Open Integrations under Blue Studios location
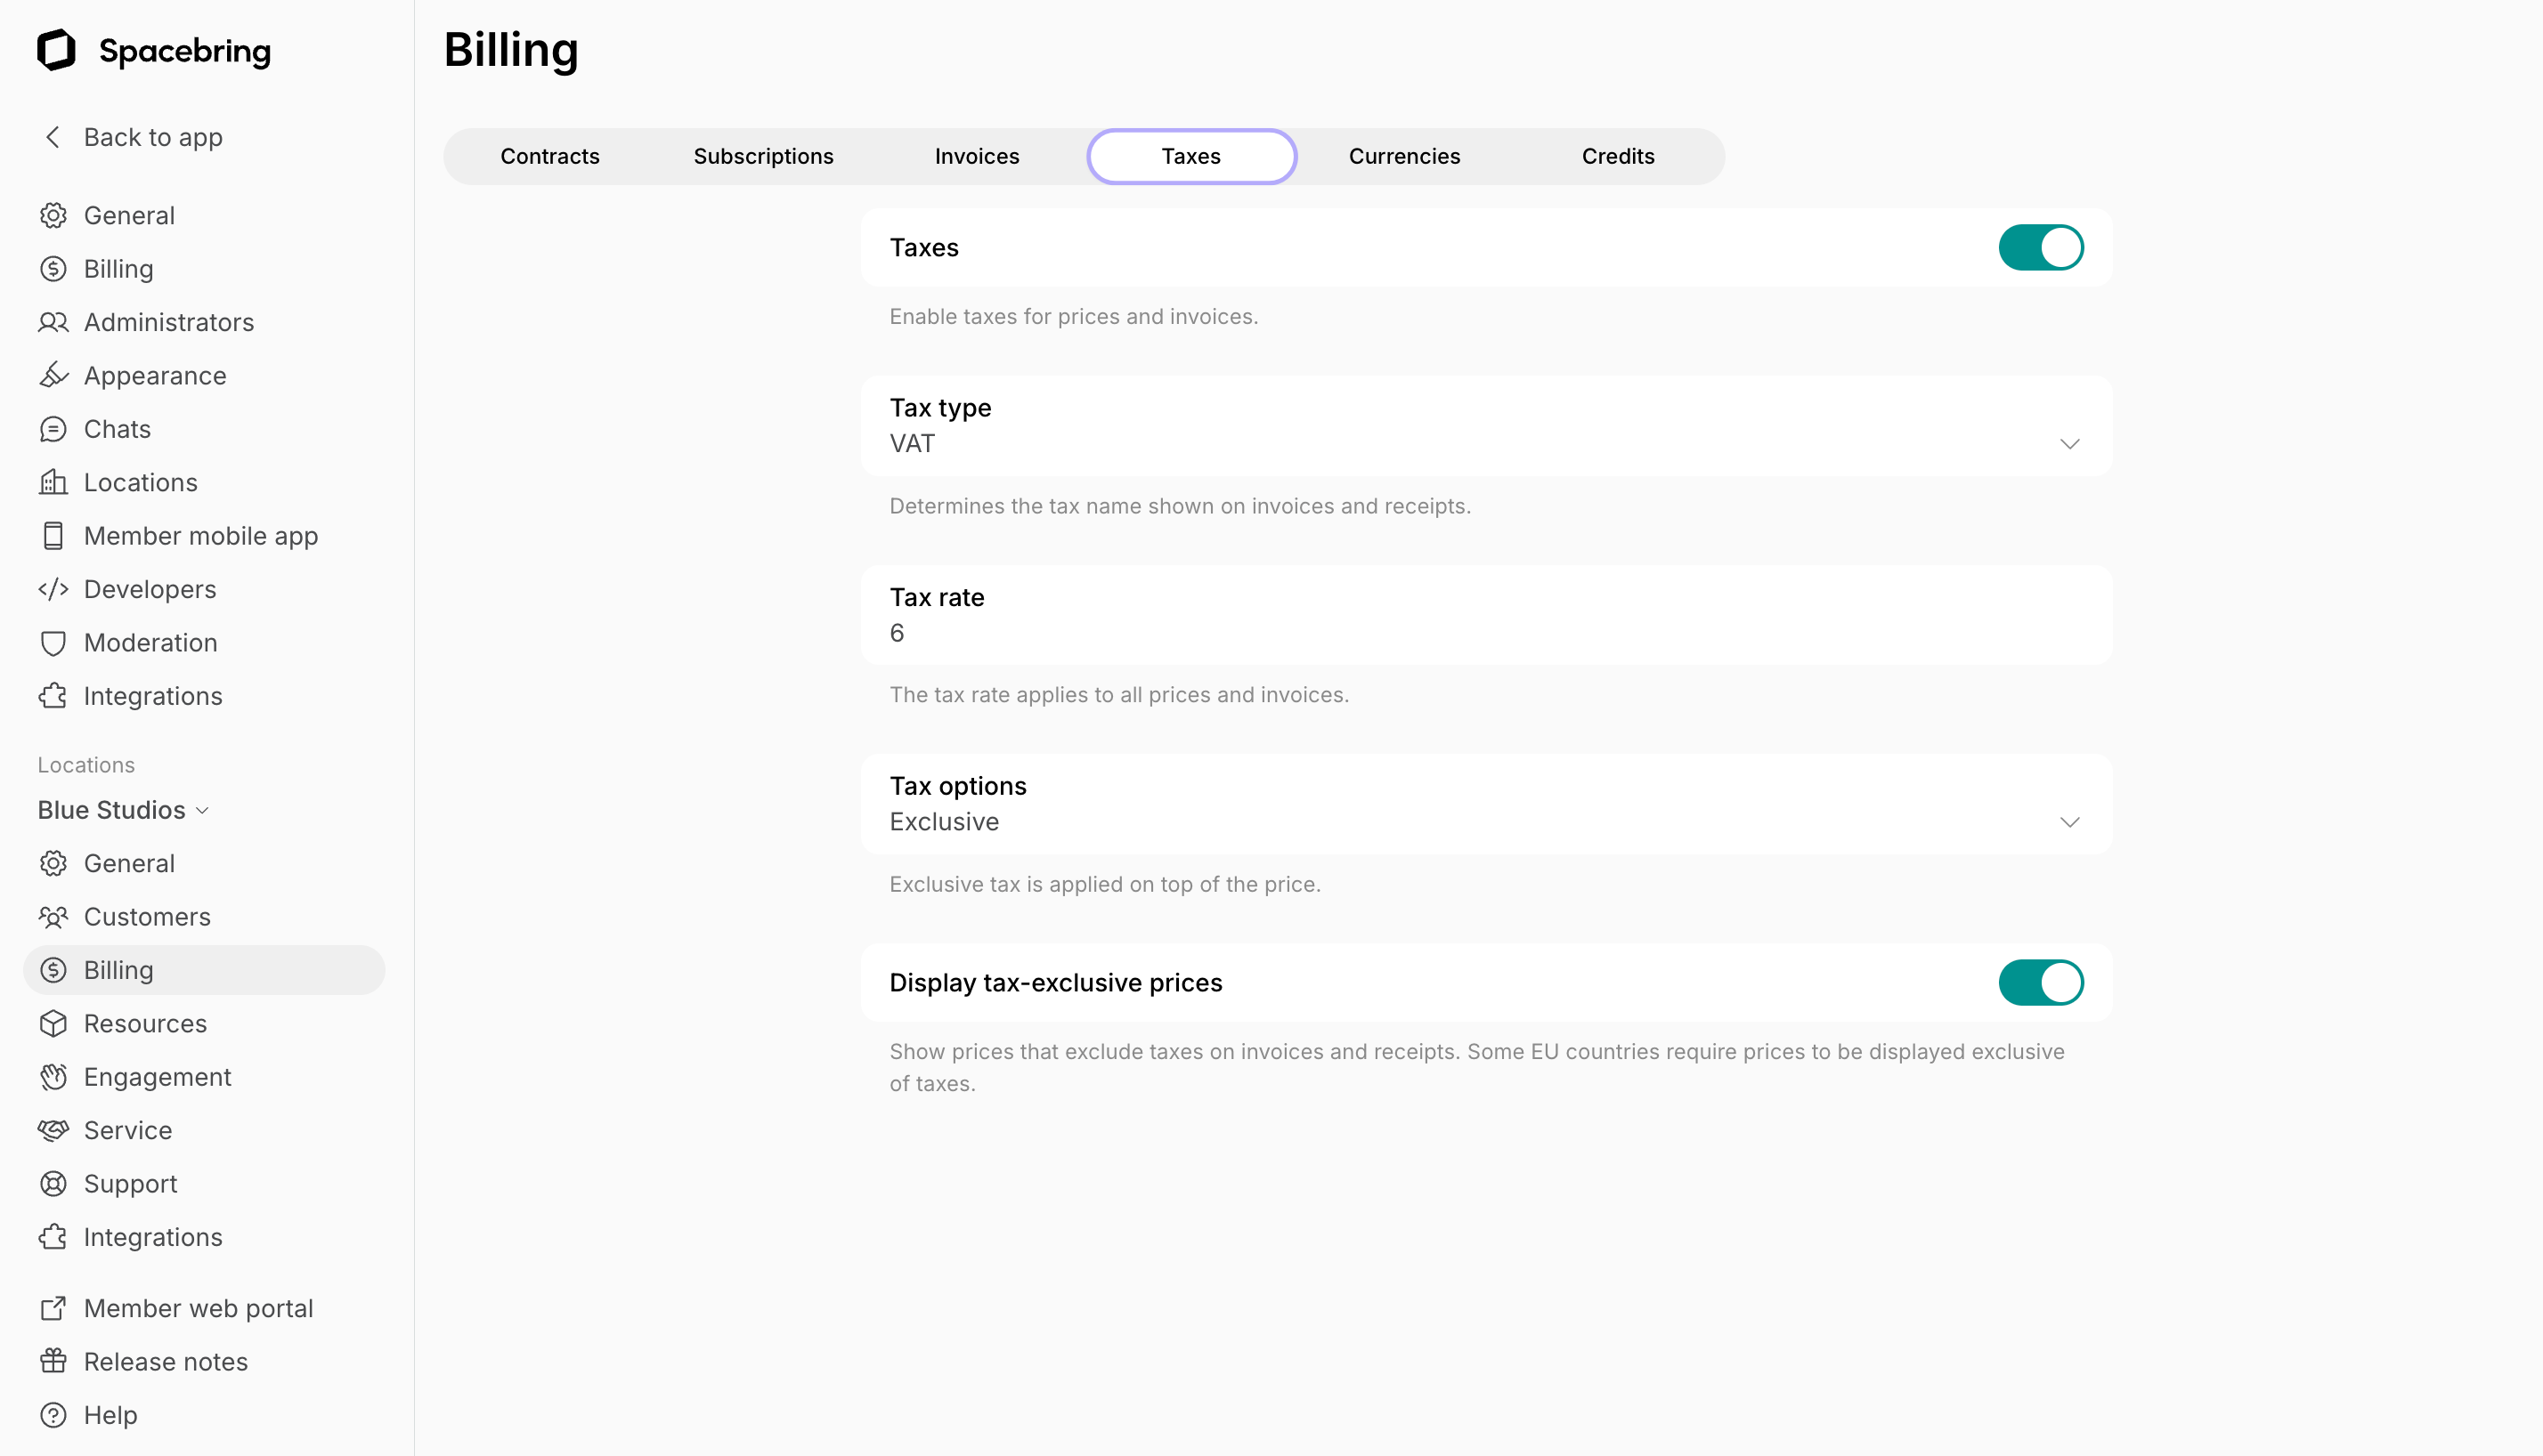2543x1456 pixels. pos(204,1237)
